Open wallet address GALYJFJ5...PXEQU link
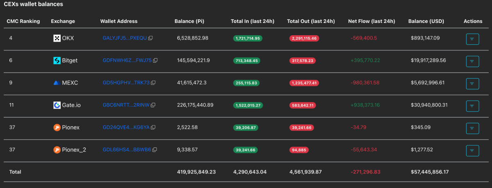This screenshot has width=492, height=188. point(125,38)
